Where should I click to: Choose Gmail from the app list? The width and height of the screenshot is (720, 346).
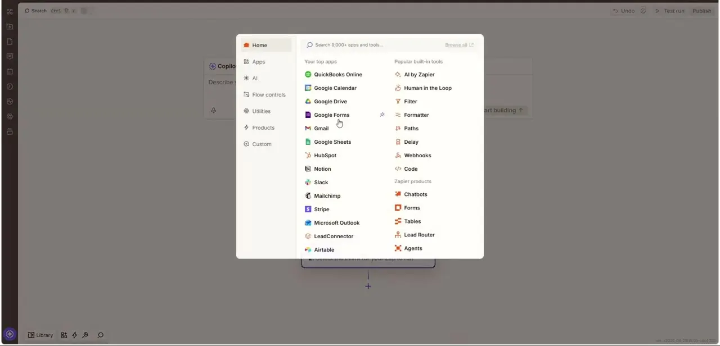pos(317,128)
